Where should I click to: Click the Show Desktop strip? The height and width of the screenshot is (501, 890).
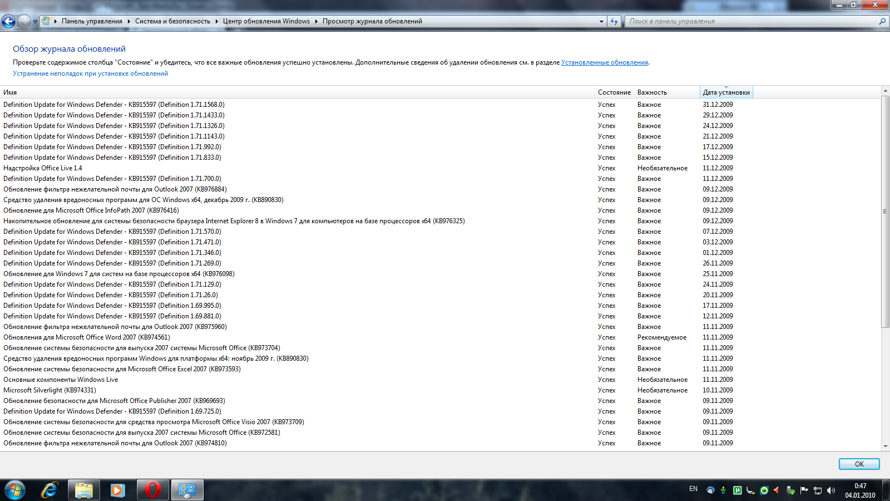pos(886,490)
